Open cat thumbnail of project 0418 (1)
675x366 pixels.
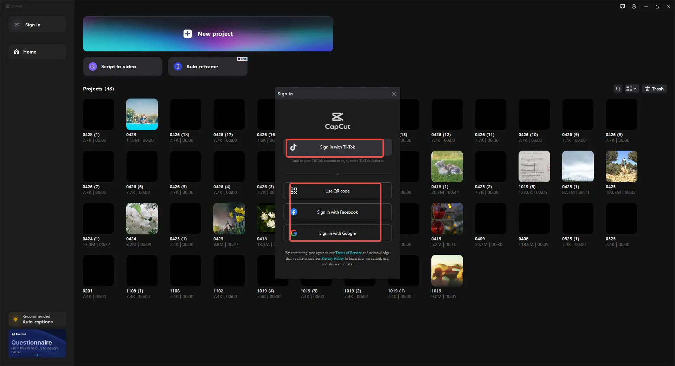[x=447, y=166]
